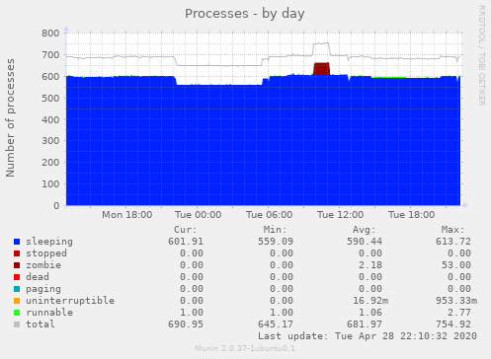Click total minimum value 645.17

276,324
